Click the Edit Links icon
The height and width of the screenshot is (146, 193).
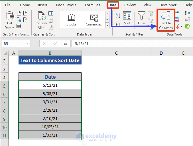51,27
